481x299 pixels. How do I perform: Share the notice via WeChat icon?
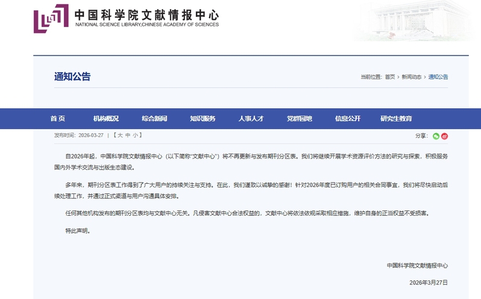click(436, 136)
